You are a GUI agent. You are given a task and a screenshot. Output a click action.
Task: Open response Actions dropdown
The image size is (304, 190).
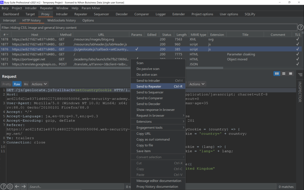[x=197, y=84]
